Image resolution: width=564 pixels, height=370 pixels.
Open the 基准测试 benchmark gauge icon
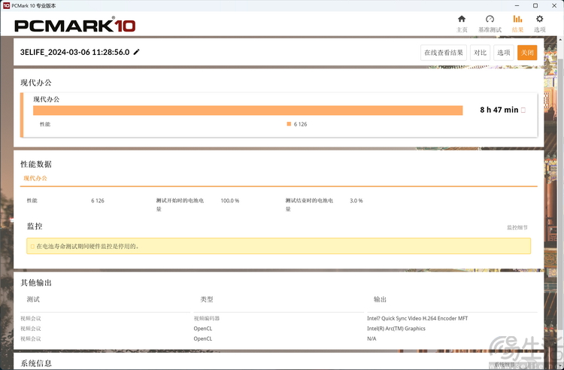coord(490,20)
